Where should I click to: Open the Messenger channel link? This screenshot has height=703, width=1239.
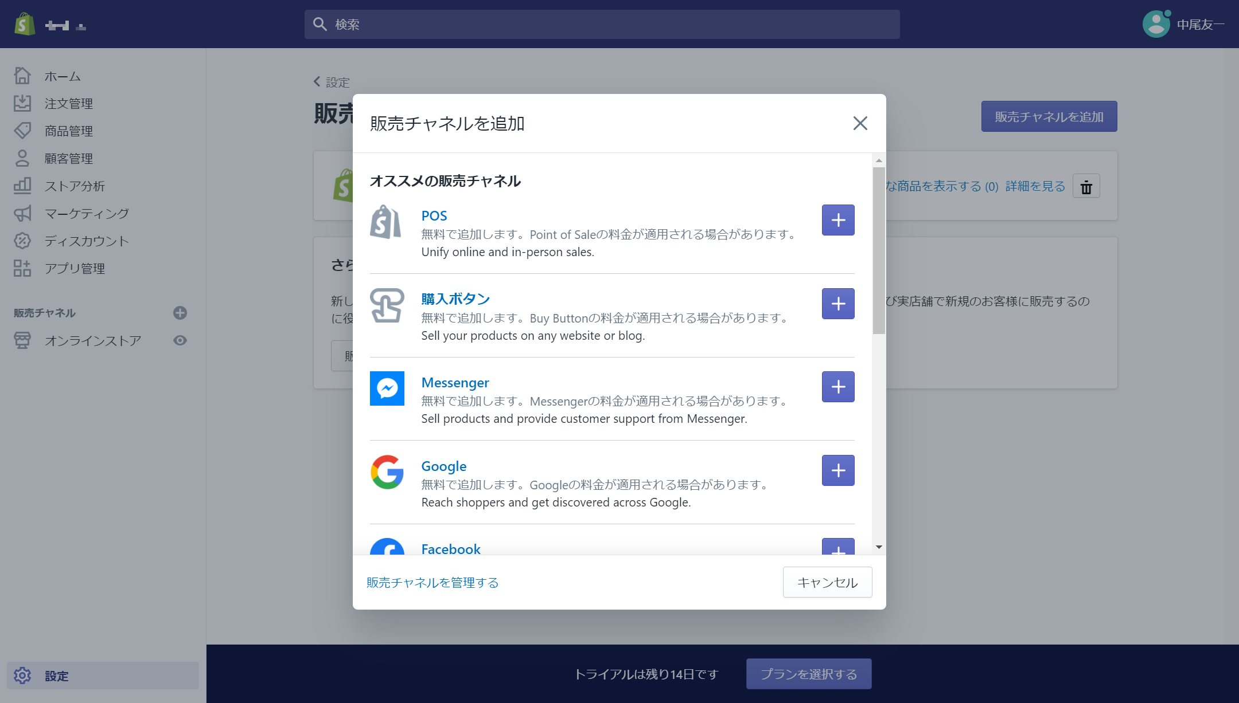(x=455, y=383)
